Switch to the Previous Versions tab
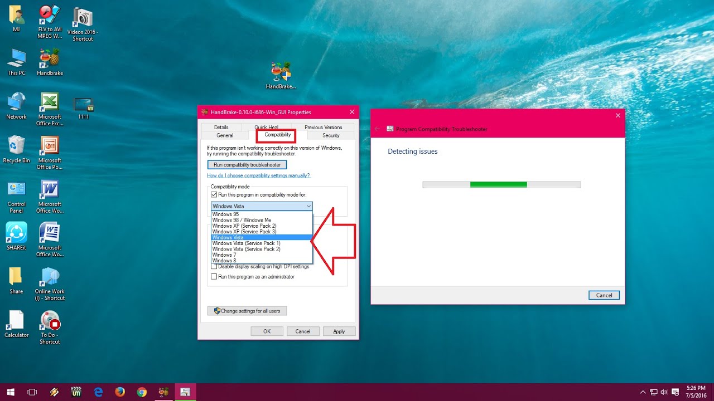The height and width of the screenshot is (401, 714). (x=323, y=128)
